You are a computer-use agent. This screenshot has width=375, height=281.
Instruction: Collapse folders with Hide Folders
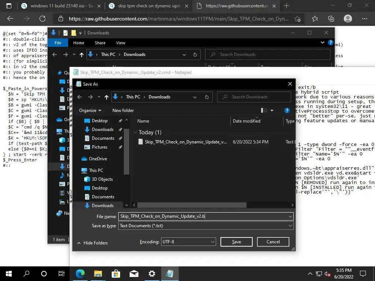[93, 243]
